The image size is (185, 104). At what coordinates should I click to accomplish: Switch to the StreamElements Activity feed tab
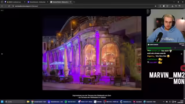(38, 2)
